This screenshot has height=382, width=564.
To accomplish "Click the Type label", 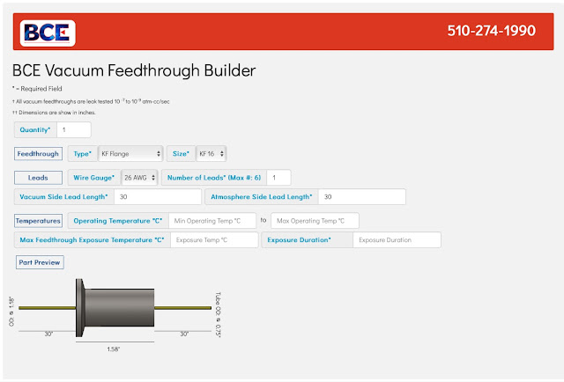I will coord(83,154).
